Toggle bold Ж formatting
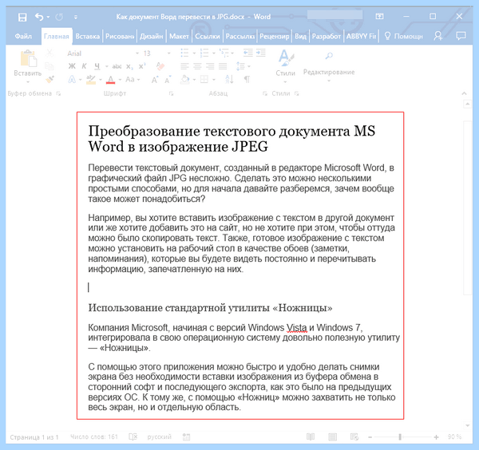This screenshot has width=479, height=450. pyautogui.click(x=72, y=66)
